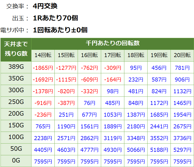The height and width of the screenshot is (167, 194).
Task: Click the -1277円 cell
Action: coord(66,67)
